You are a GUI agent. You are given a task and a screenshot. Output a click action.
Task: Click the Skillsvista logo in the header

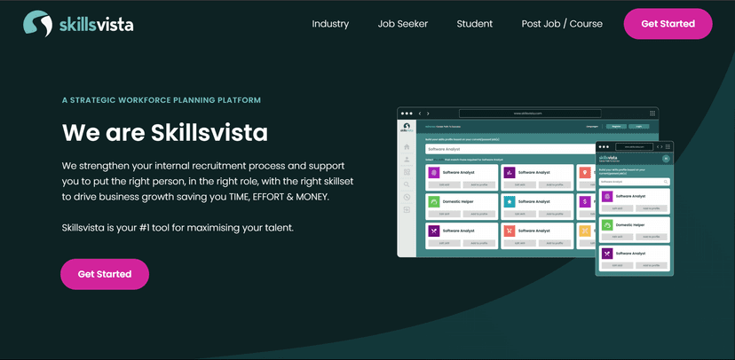[x=78, y=24]
